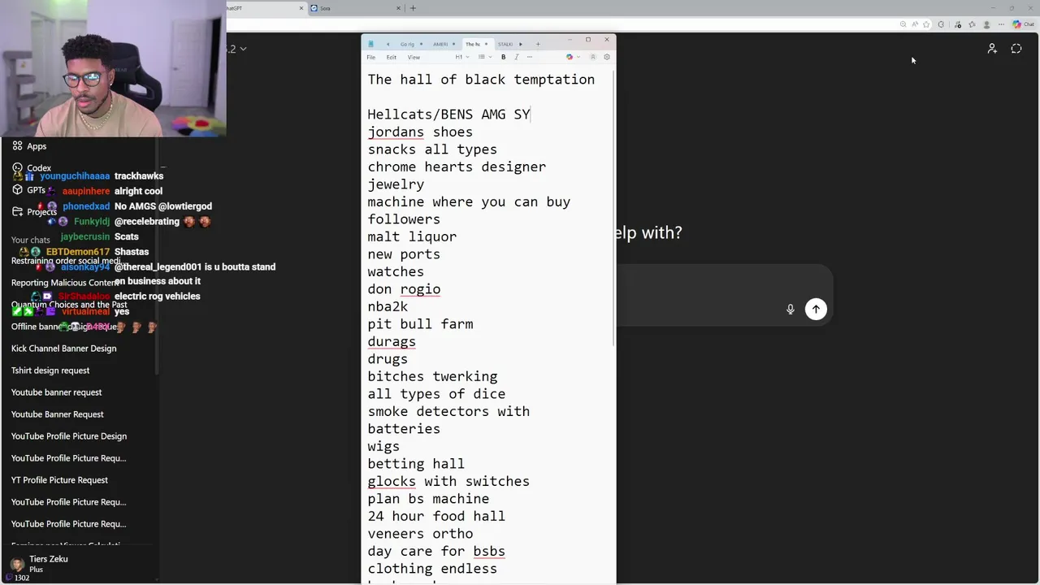
Task: Switch to the 'AMERI' Notepad tab
Action: [444, 44]
